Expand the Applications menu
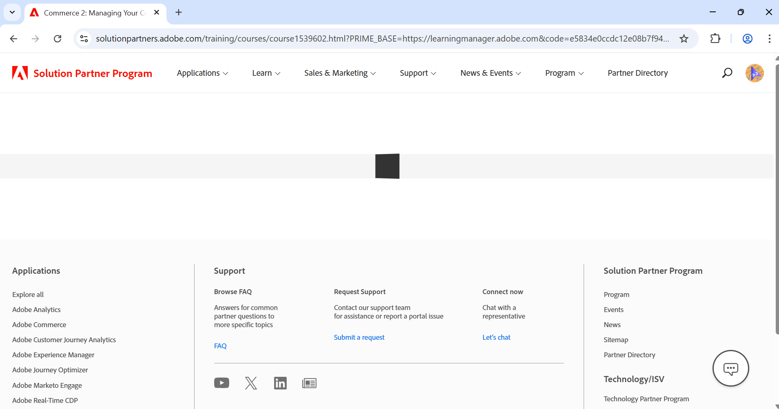Image resolution: width=779 pixels, height=409 pixels. point(202,73)
